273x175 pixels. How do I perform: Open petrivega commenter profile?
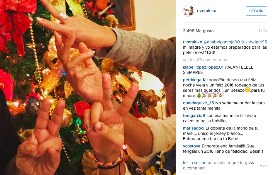pyautogui.click(x=192, y=80)
